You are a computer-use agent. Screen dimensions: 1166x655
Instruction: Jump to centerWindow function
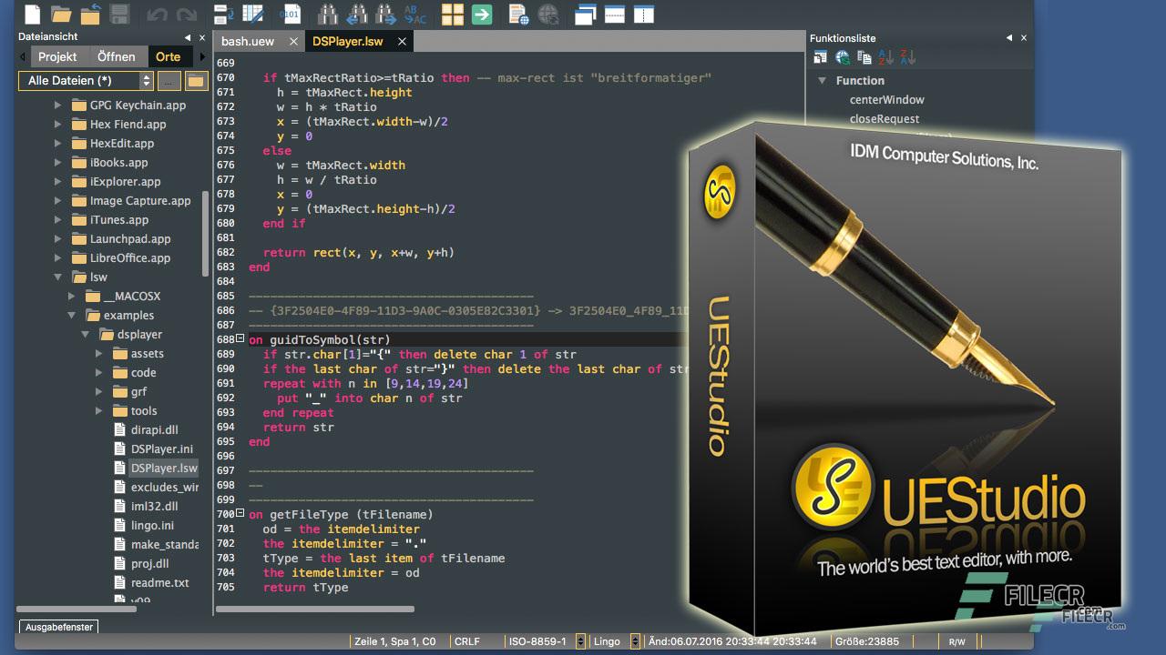(886, 100)
